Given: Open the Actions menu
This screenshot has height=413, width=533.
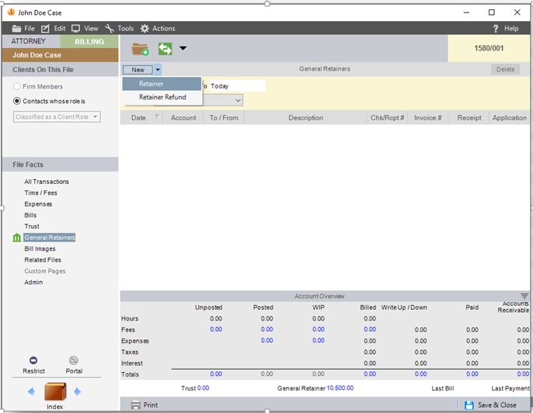Looking at the screenshot, I should point(158,29).
